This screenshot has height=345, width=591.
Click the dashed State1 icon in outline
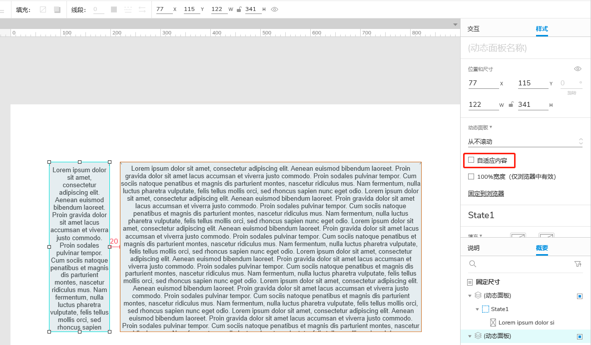tap(486, 309)
